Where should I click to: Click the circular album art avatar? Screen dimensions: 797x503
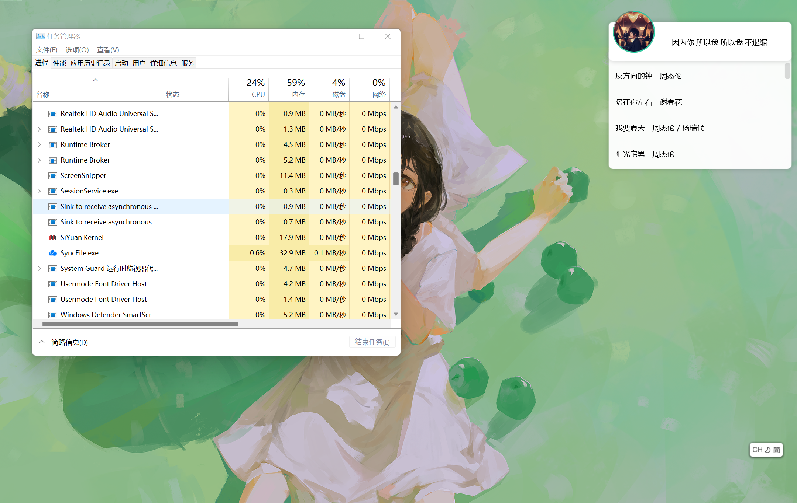coord(633,32)
